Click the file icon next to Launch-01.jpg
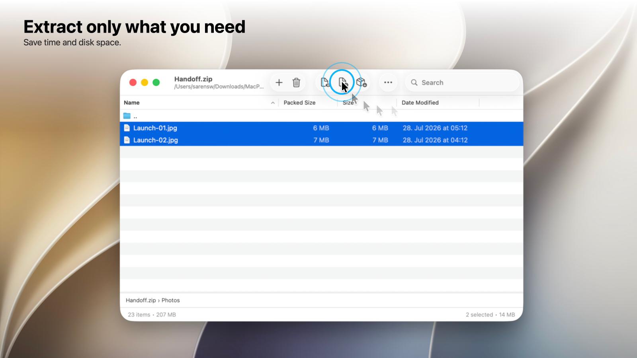The image size is (637, 358). click(127, 128)
